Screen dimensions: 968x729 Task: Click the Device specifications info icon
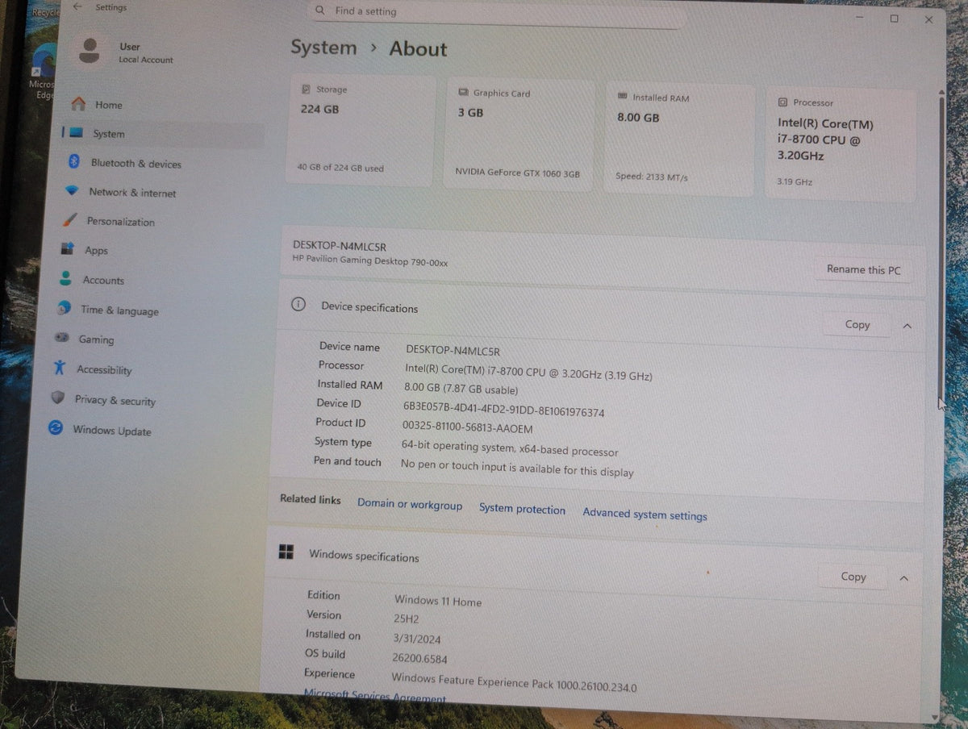(298, 305)
